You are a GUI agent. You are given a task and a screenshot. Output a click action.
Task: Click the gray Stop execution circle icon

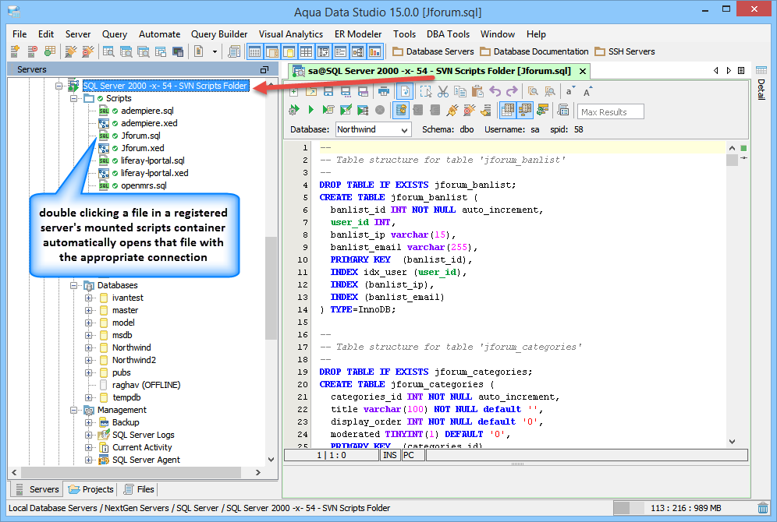(380, 111)
